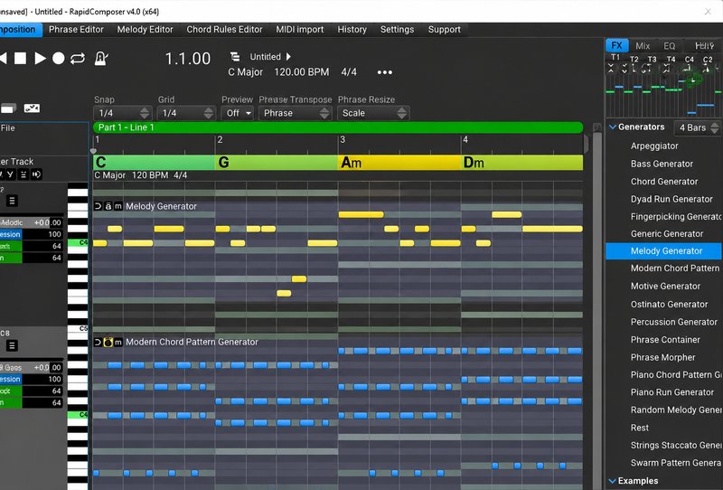Toggle loop playback mode
The height and width of the screenshot is (490, 723).
(x=78, y=58)
